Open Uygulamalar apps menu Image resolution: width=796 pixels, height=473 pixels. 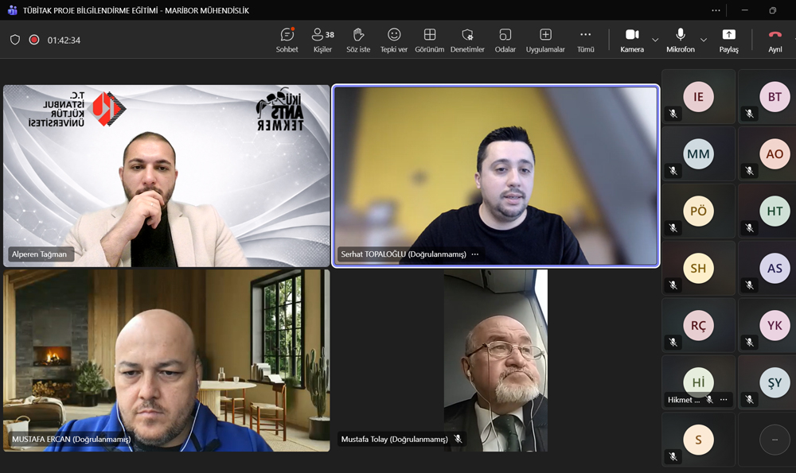[545, 40]
